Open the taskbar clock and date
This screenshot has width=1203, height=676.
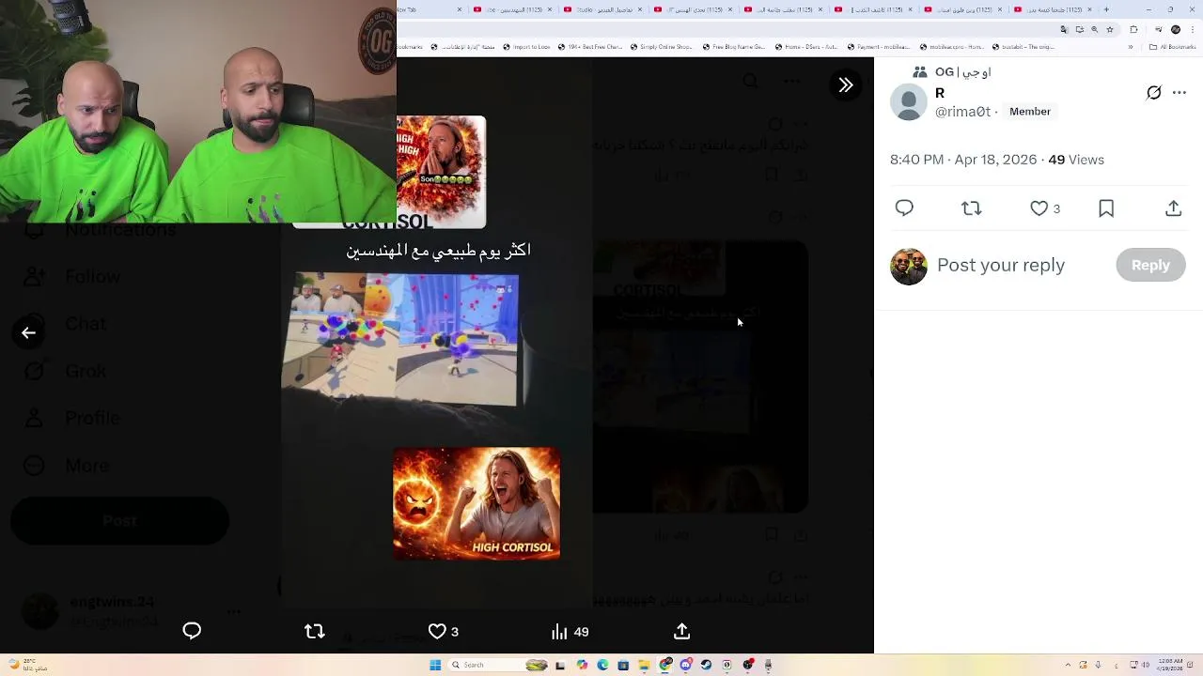1170,665
